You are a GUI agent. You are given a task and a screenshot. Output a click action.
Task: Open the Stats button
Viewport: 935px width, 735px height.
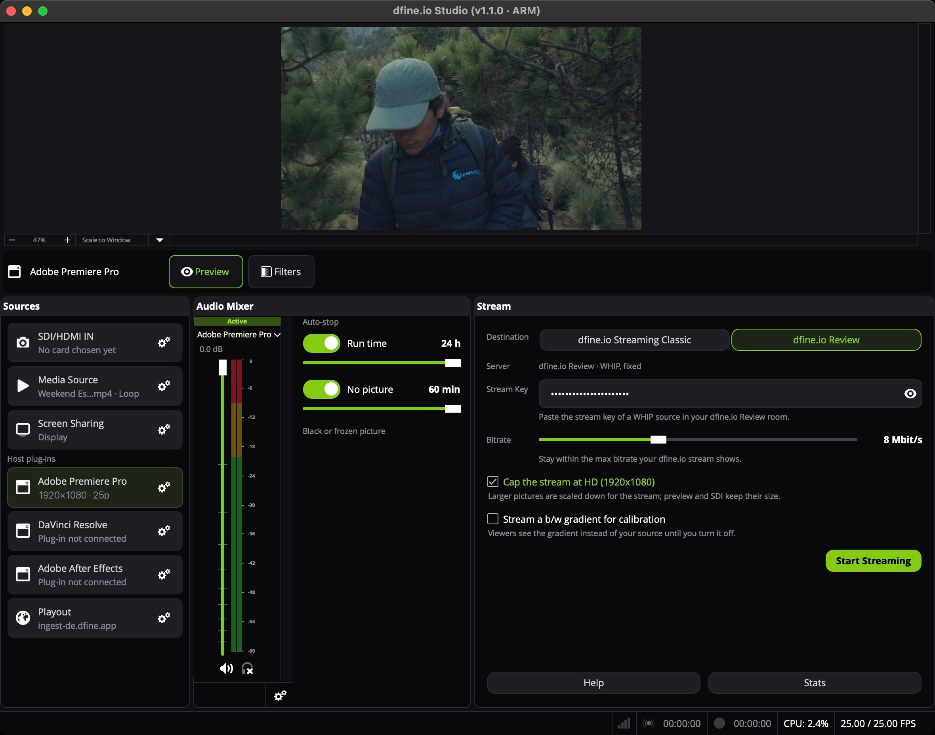(x=815, y=683)
